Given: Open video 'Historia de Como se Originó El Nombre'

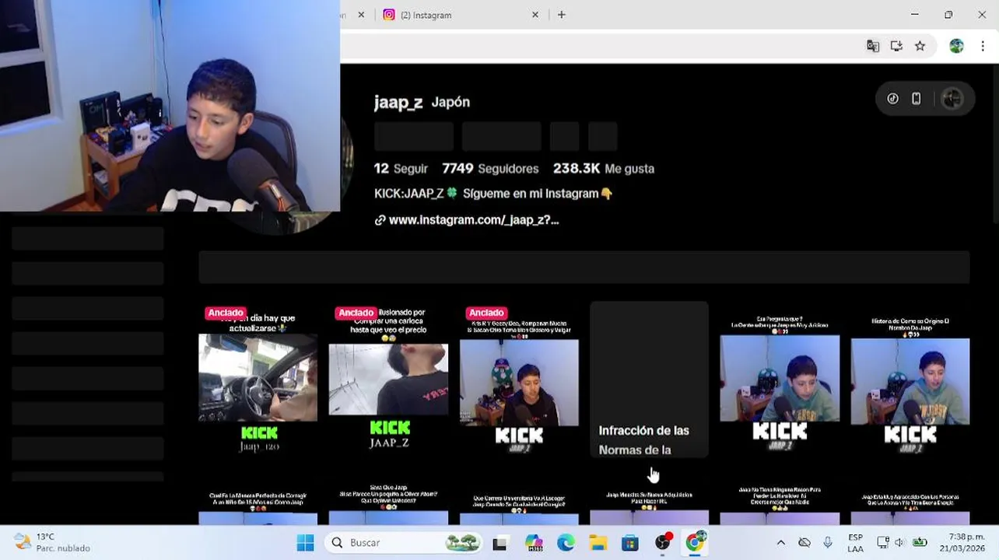Looking at the screenshot, I should click(910, 379).
